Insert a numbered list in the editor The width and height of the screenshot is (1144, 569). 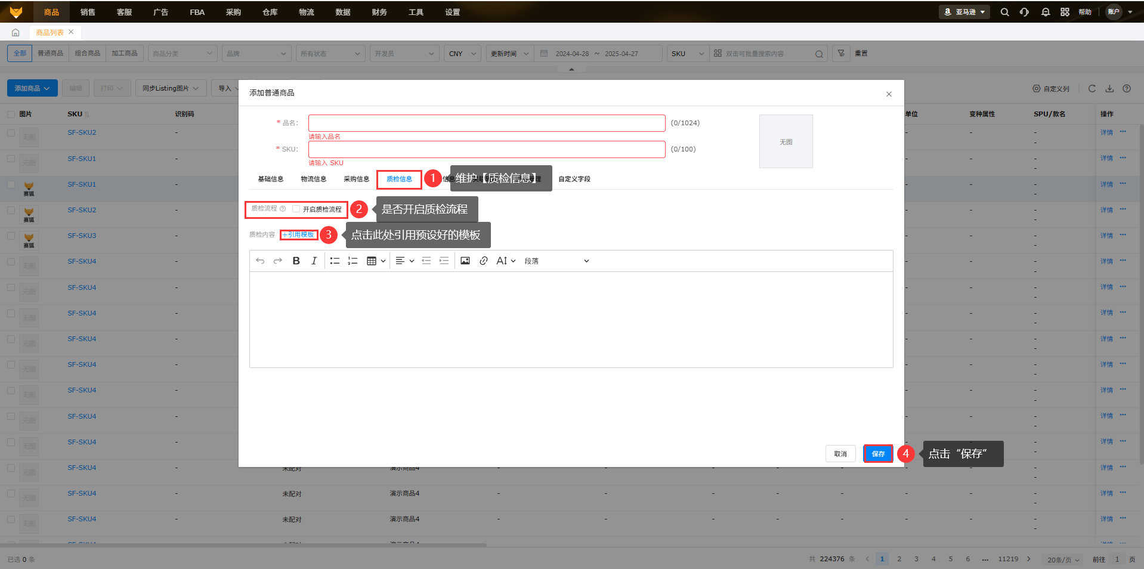click(x=353, y=261)
